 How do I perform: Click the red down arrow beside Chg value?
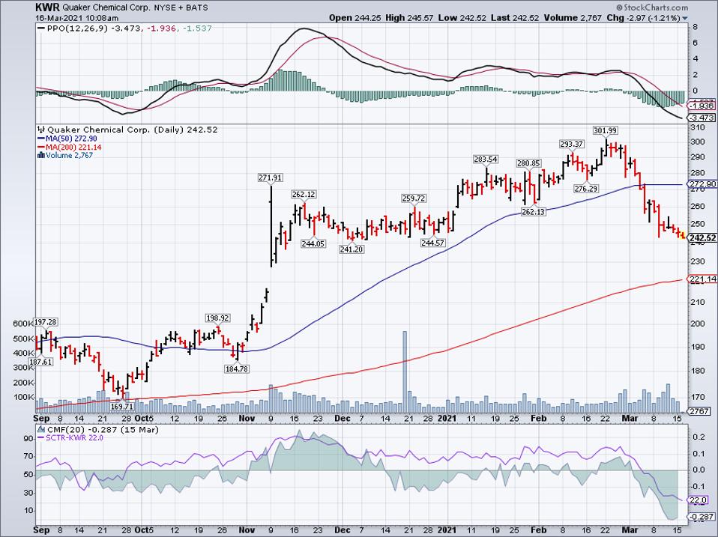685,19
